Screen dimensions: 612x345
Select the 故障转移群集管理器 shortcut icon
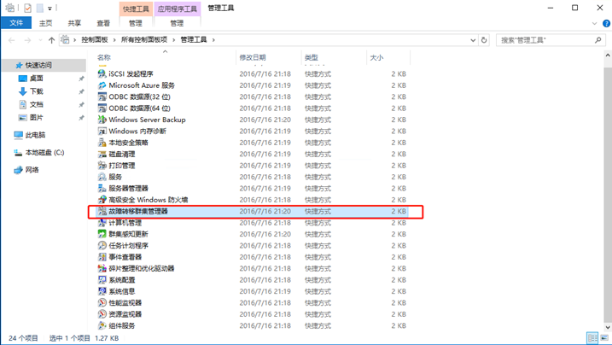tap(102, 211)
